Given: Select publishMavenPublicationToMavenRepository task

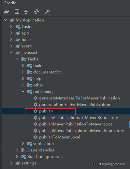Looking at the screenshot, I should coord(81,131).
